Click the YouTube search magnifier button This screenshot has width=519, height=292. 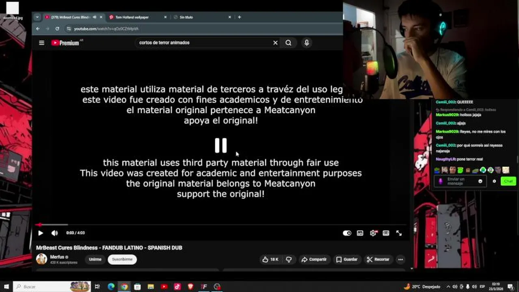pyautogui.click(x=288, y=43)
